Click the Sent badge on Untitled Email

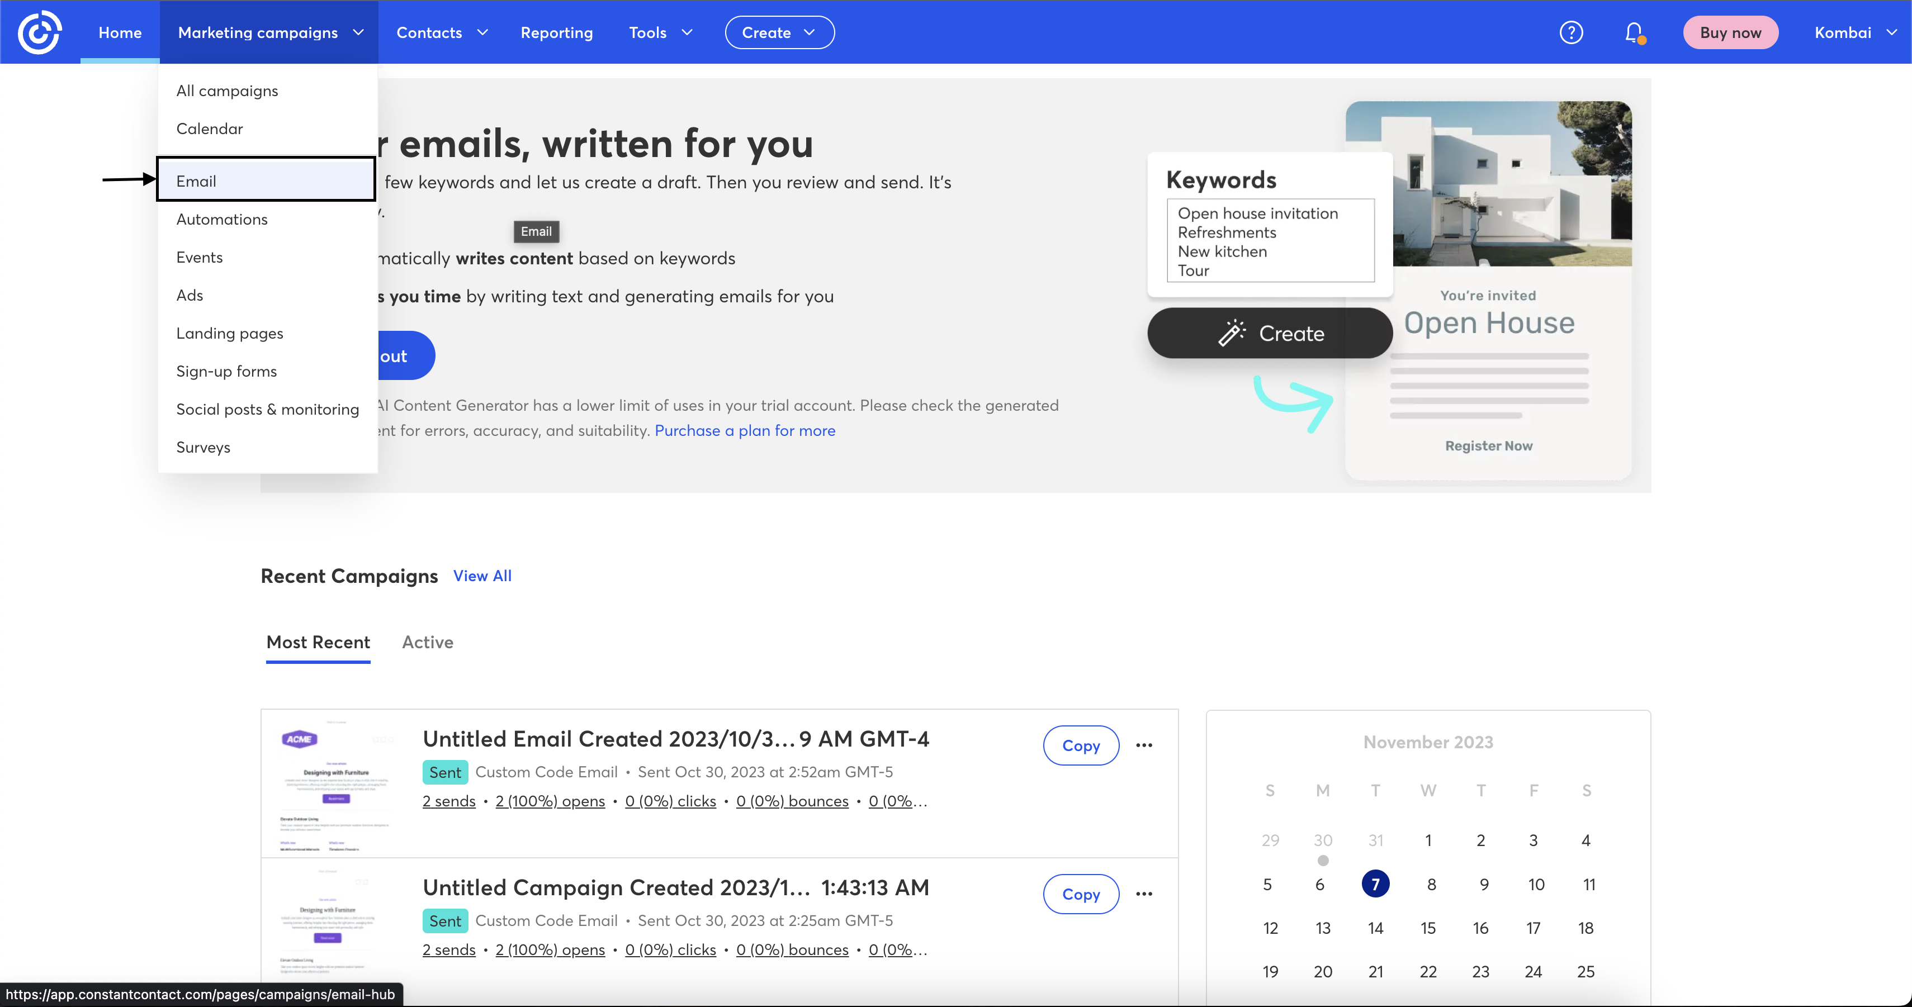click(x=444, y=772)
